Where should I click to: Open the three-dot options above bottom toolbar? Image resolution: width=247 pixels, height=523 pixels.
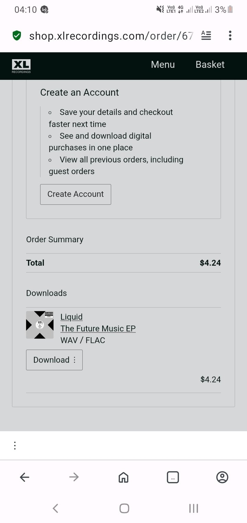[x=15, y=446]
